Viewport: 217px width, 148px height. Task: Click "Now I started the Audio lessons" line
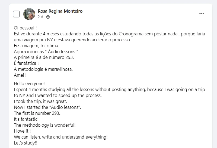tap(47, 107)
